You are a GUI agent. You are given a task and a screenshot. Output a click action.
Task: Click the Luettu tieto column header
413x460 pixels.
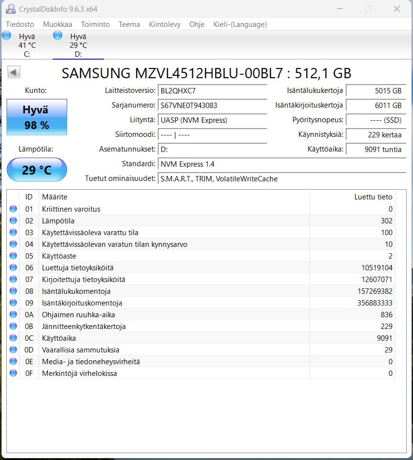[352, 197]
